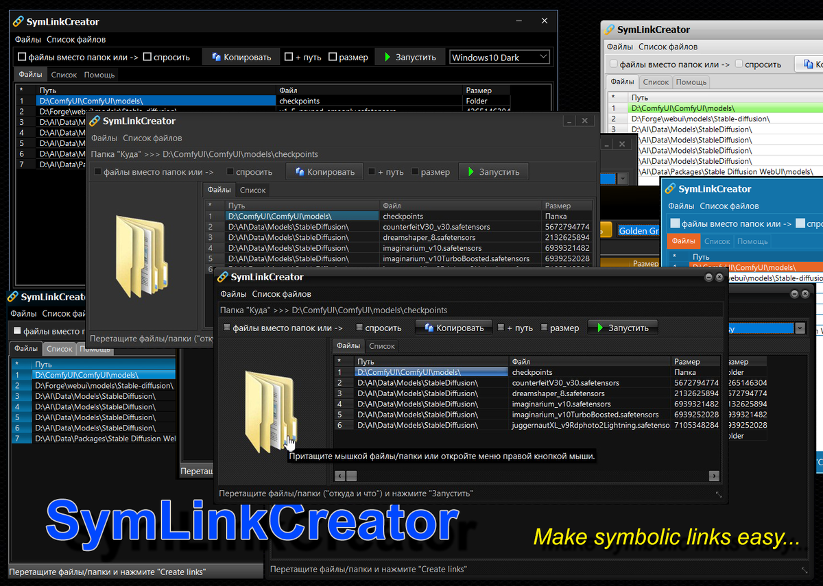This screenshot has width=823, height=586.
Task: Switch to the 'Список' tab in the front window
Action: tap(381, 346)
